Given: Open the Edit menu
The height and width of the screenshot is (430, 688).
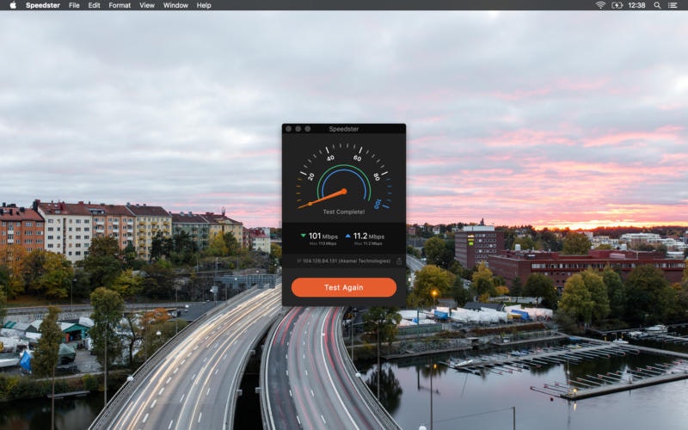Looking at the screenshot, I should click(x=94, y=5).
